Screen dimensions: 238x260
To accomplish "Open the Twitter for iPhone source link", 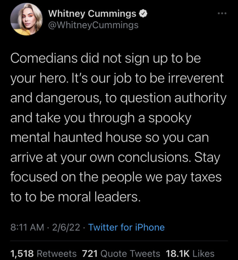I will 126,227.
